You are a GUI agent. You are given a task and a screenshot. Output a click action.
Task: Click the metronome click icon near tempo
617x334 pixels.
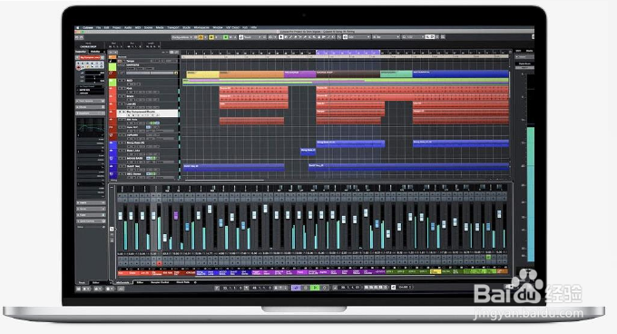tap(393, 287)
